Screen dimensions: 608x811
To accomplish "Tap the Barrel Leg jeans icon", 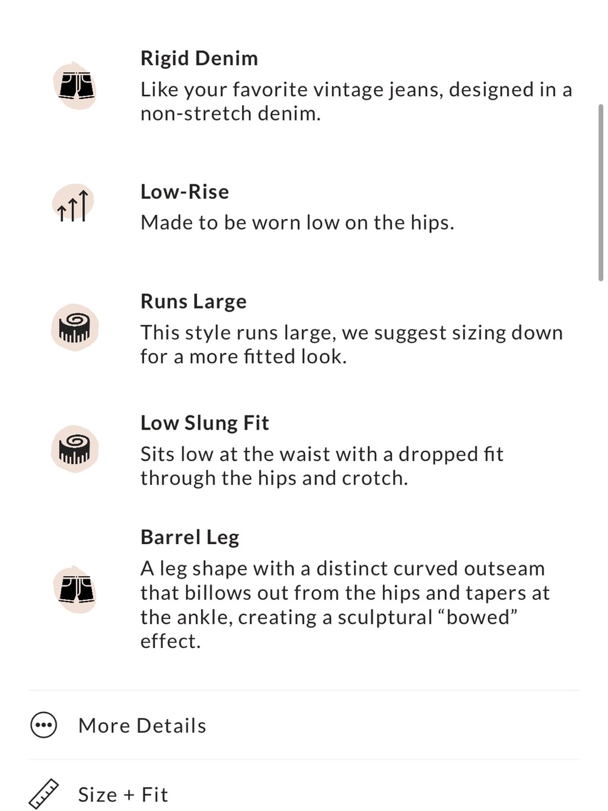I will point(75,590).
